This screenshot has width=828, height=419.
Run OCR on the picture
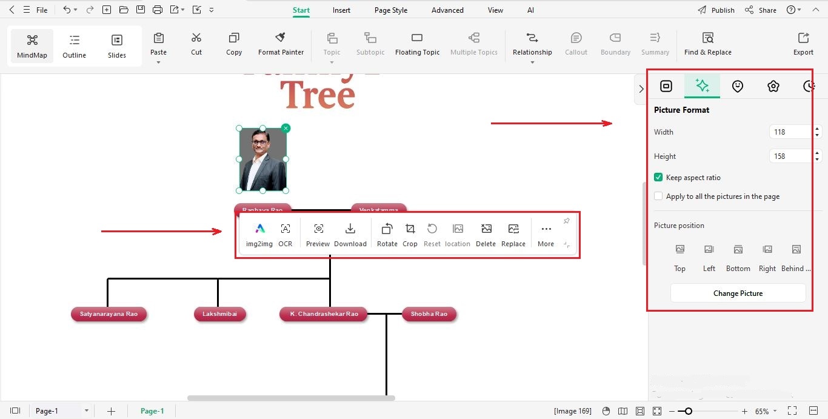pos(285,235)
